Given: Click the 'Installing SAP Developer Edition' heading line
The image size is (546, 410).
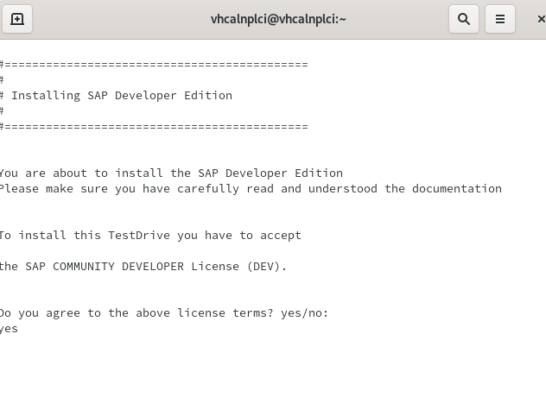Looking at the screenshot, I should [116, 95].
